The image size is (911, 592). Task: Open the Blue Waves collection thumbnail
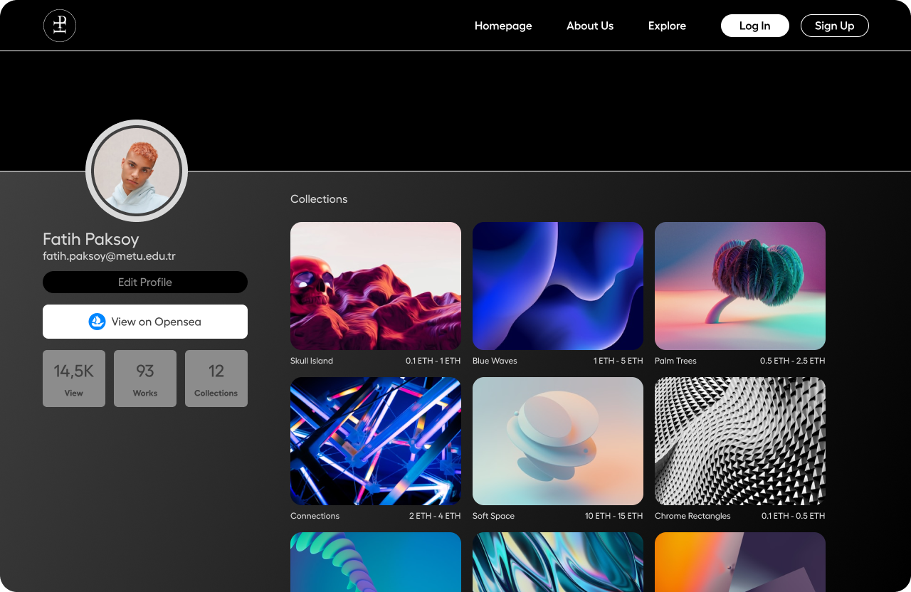pos(558,286)
